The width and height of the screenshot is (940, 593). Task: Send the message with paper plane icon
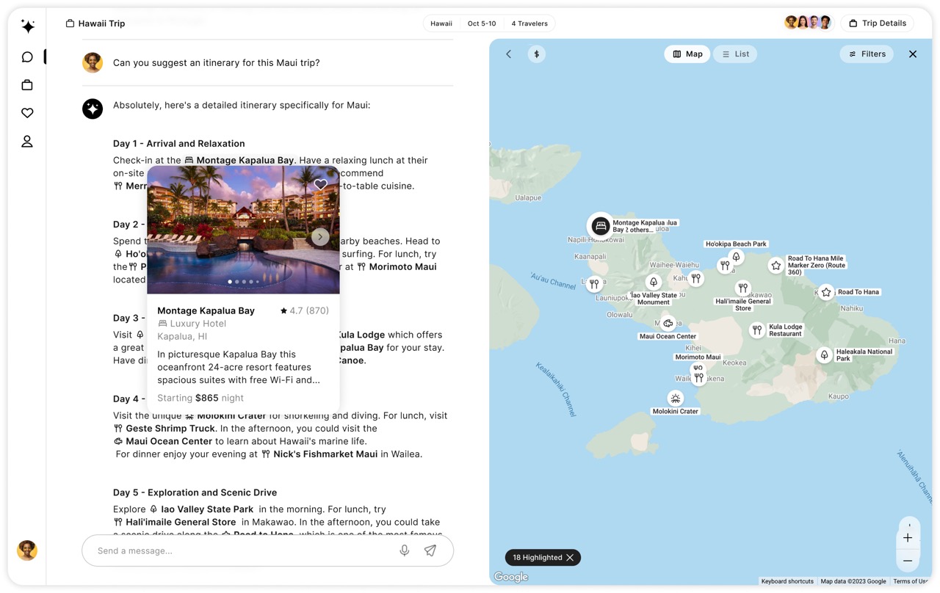[x=430, y=550]
